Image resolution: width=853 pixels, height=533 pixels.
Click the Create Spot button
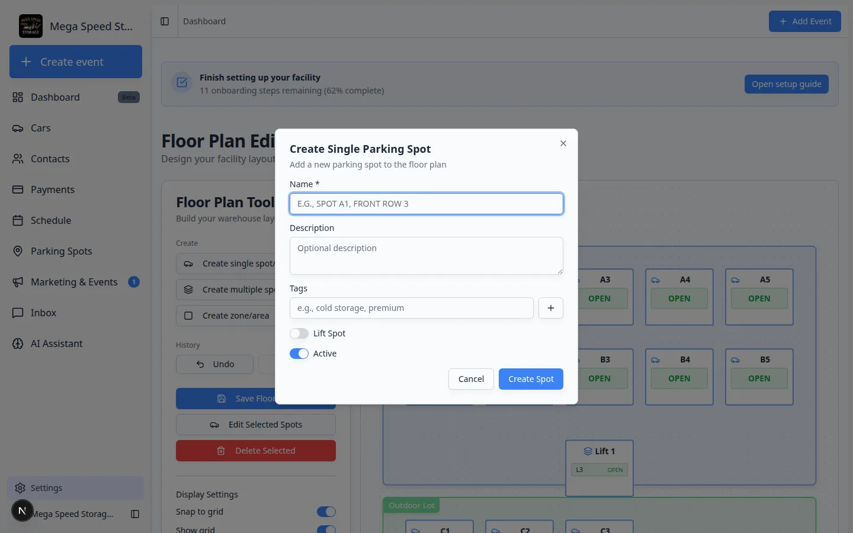tap(531, 379)
